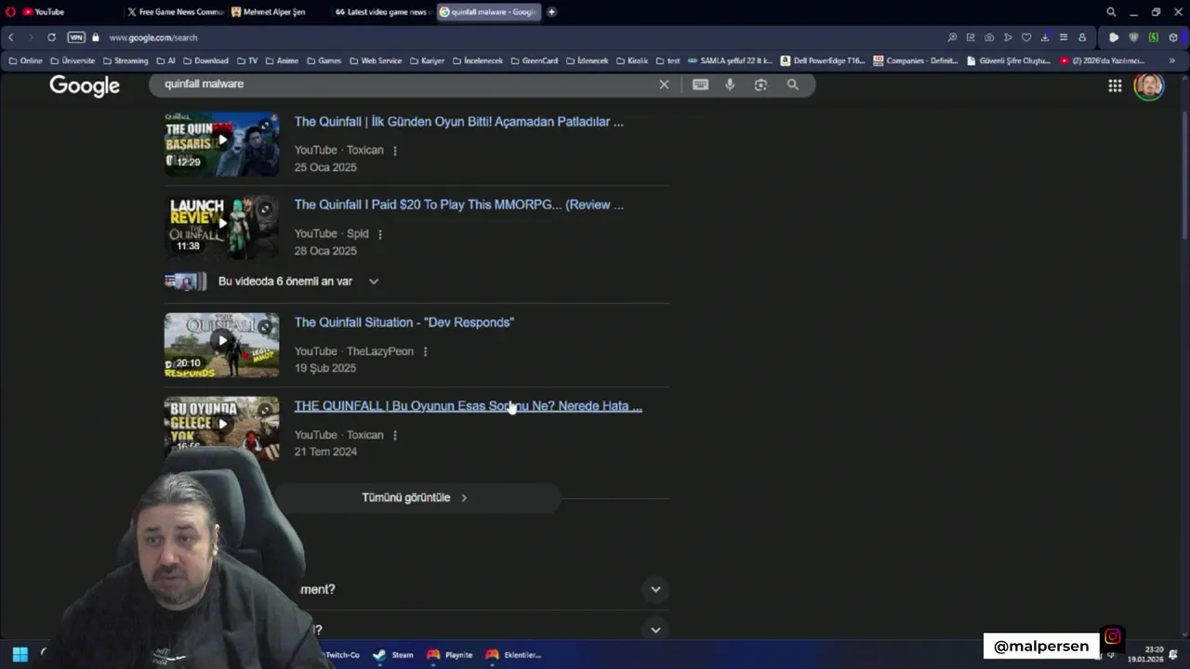This screenshot has height=669, width=1190.
Task: Open a new tab with the plus button
Action: click(551, 12)
